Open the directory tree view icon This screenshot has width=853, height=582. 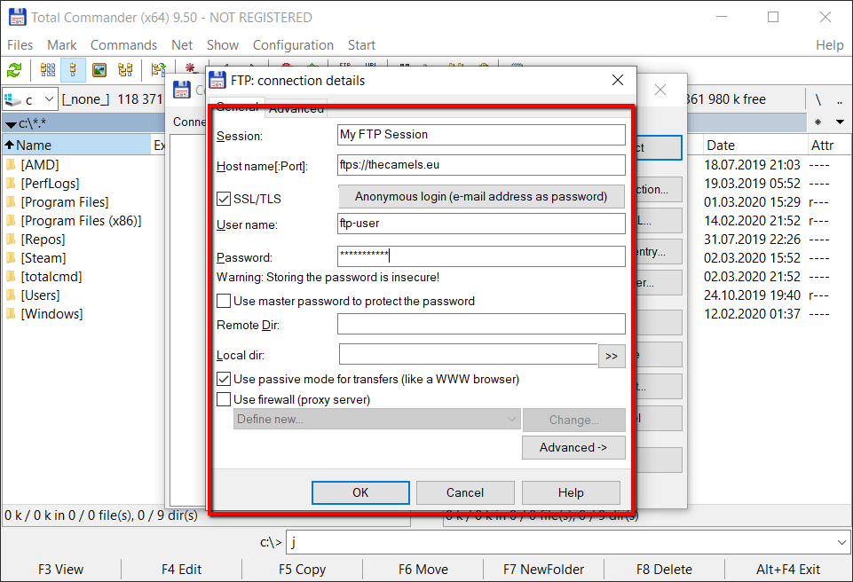tap(125, 70)
